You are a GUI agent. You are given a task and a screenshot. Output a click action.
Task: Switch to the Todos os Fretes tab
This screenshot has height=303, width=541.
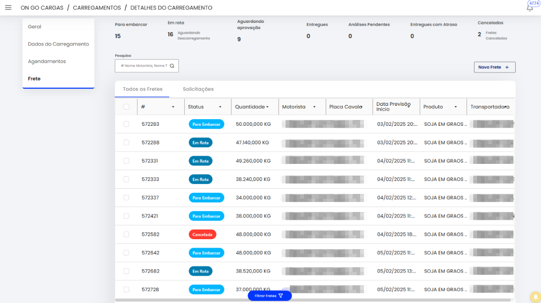[x=143, y=89]
